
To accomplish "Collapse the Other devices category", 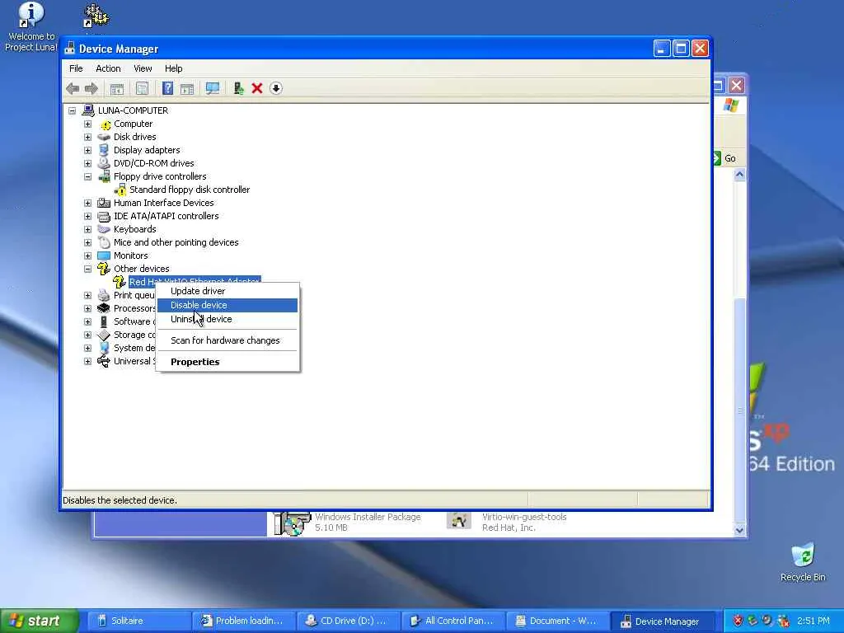I will coord(87,269).
